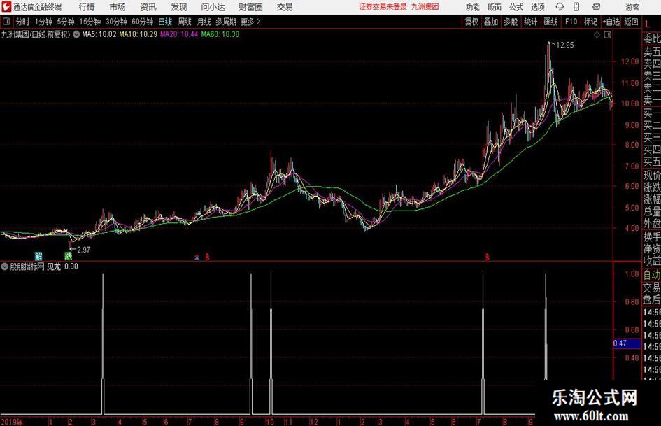The image size is (661, 426).
Task: Open 多周期 multi-period view
Action: (226, 22)
